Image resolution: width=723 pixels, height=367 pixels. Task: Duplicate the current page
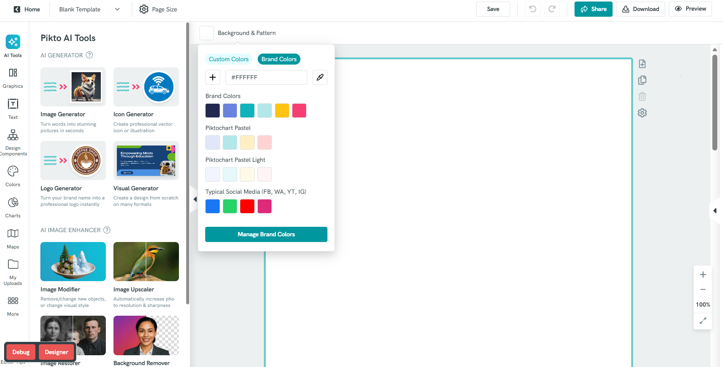click(x=642, y=80)
